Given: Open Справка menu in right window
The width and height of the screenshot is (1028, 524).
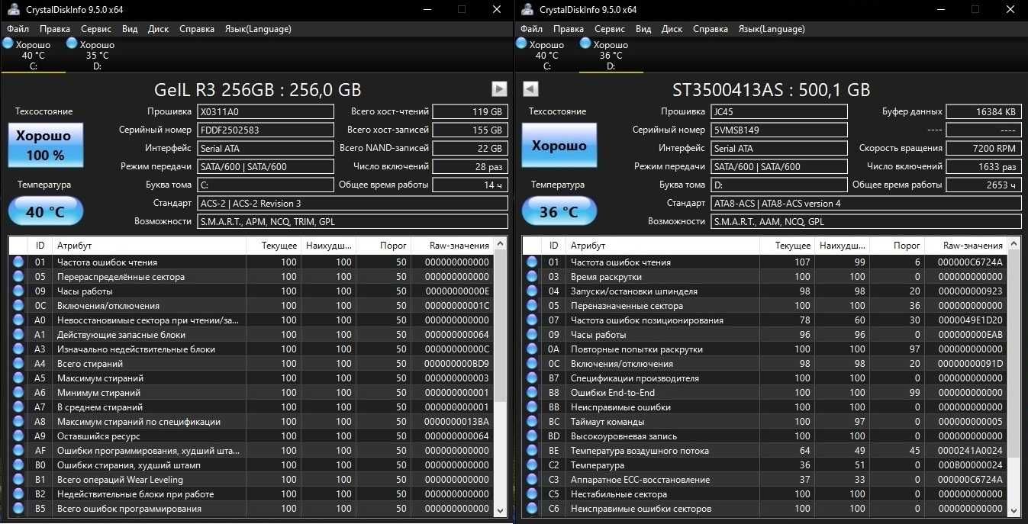Looking at the screenshot, I should [x=711, y=29].
